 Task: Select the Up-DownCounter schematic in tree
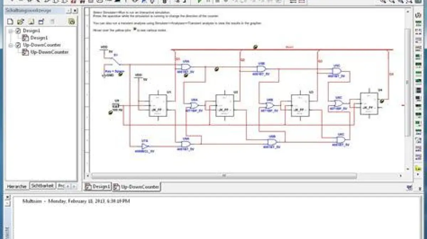pos(49,52)
